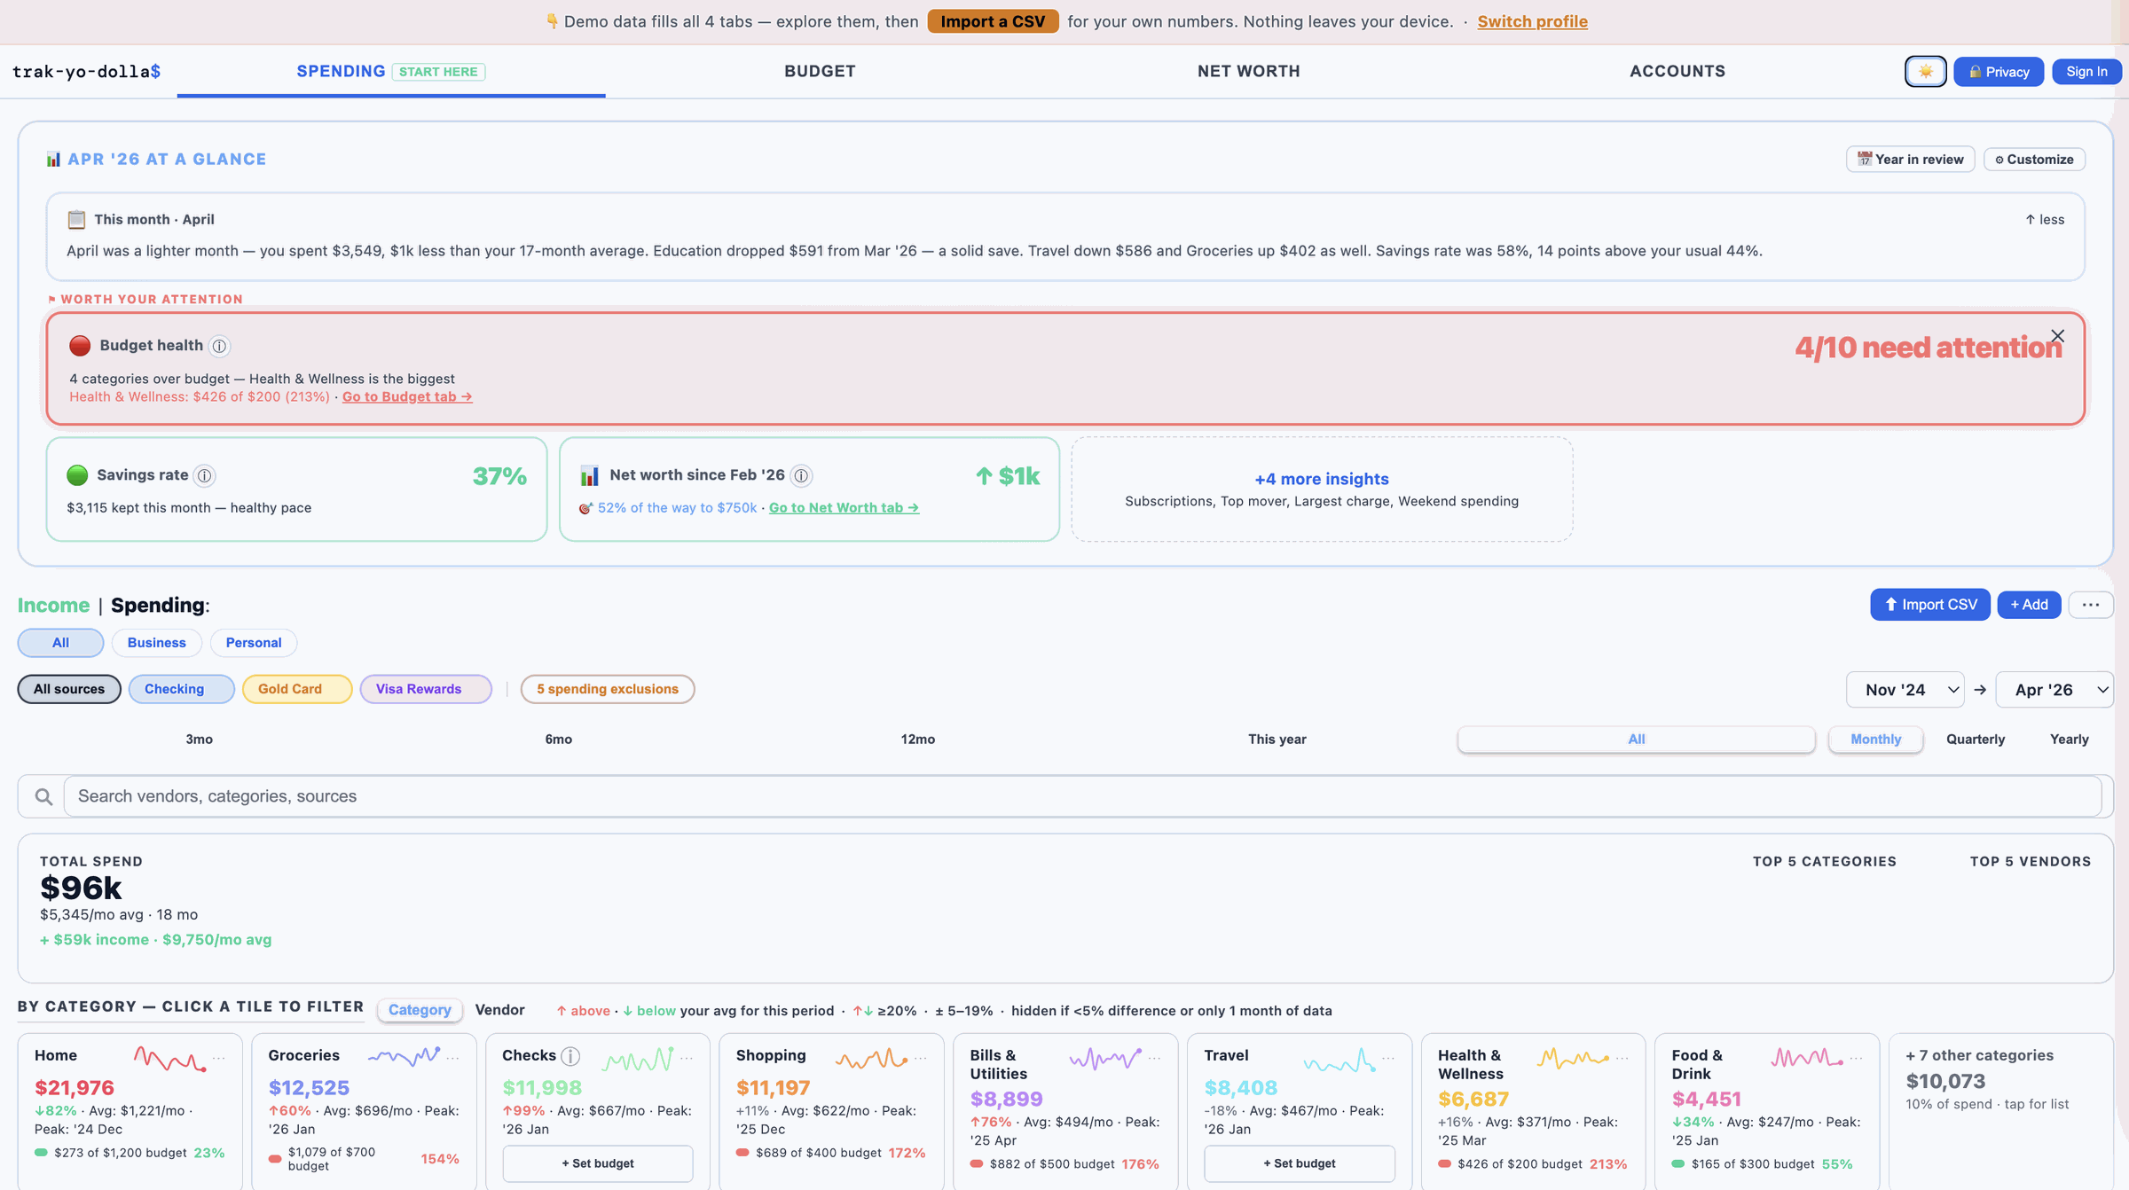Click the search magnifier icon

click(43, 796)
